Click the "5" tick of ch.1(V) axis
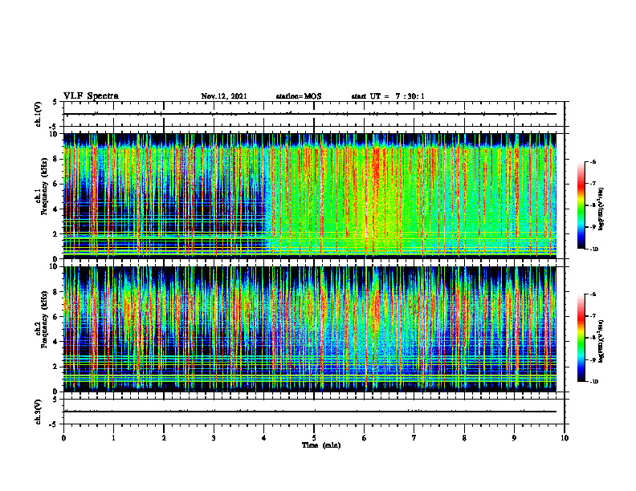 (56, 103)
